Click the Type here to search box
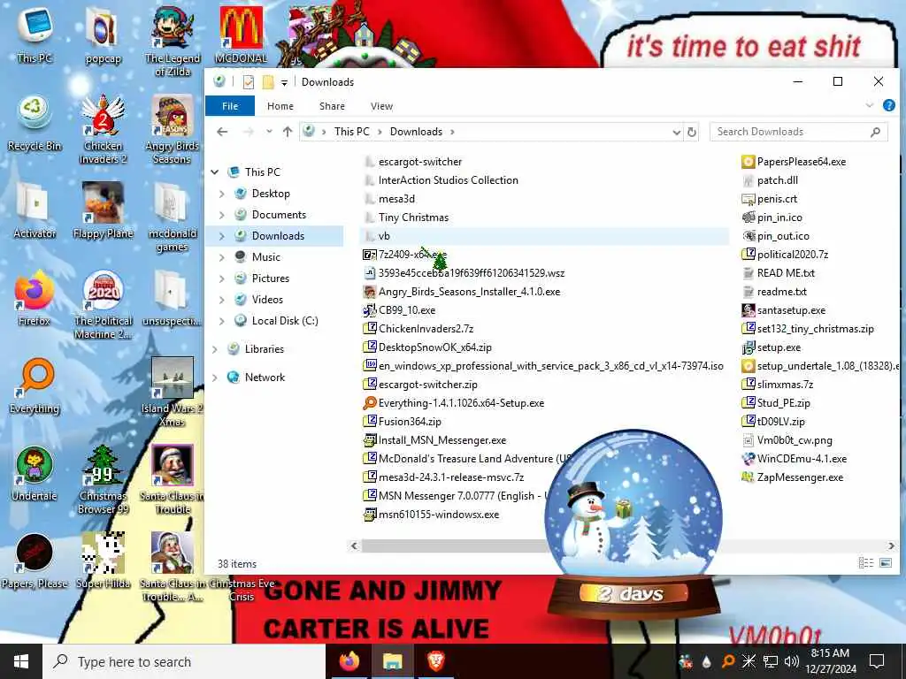This screenshot has width=906, height=679. (184, 661)
